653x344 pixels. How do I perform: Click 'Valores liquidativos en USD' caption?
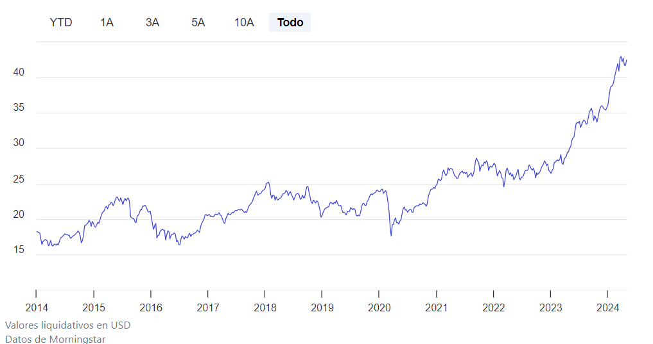tap(67, 325)
